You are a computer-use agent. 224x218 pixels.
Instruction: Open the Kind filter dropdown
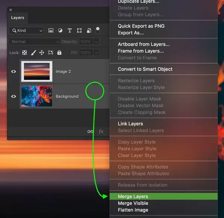(x=27, y=31)
